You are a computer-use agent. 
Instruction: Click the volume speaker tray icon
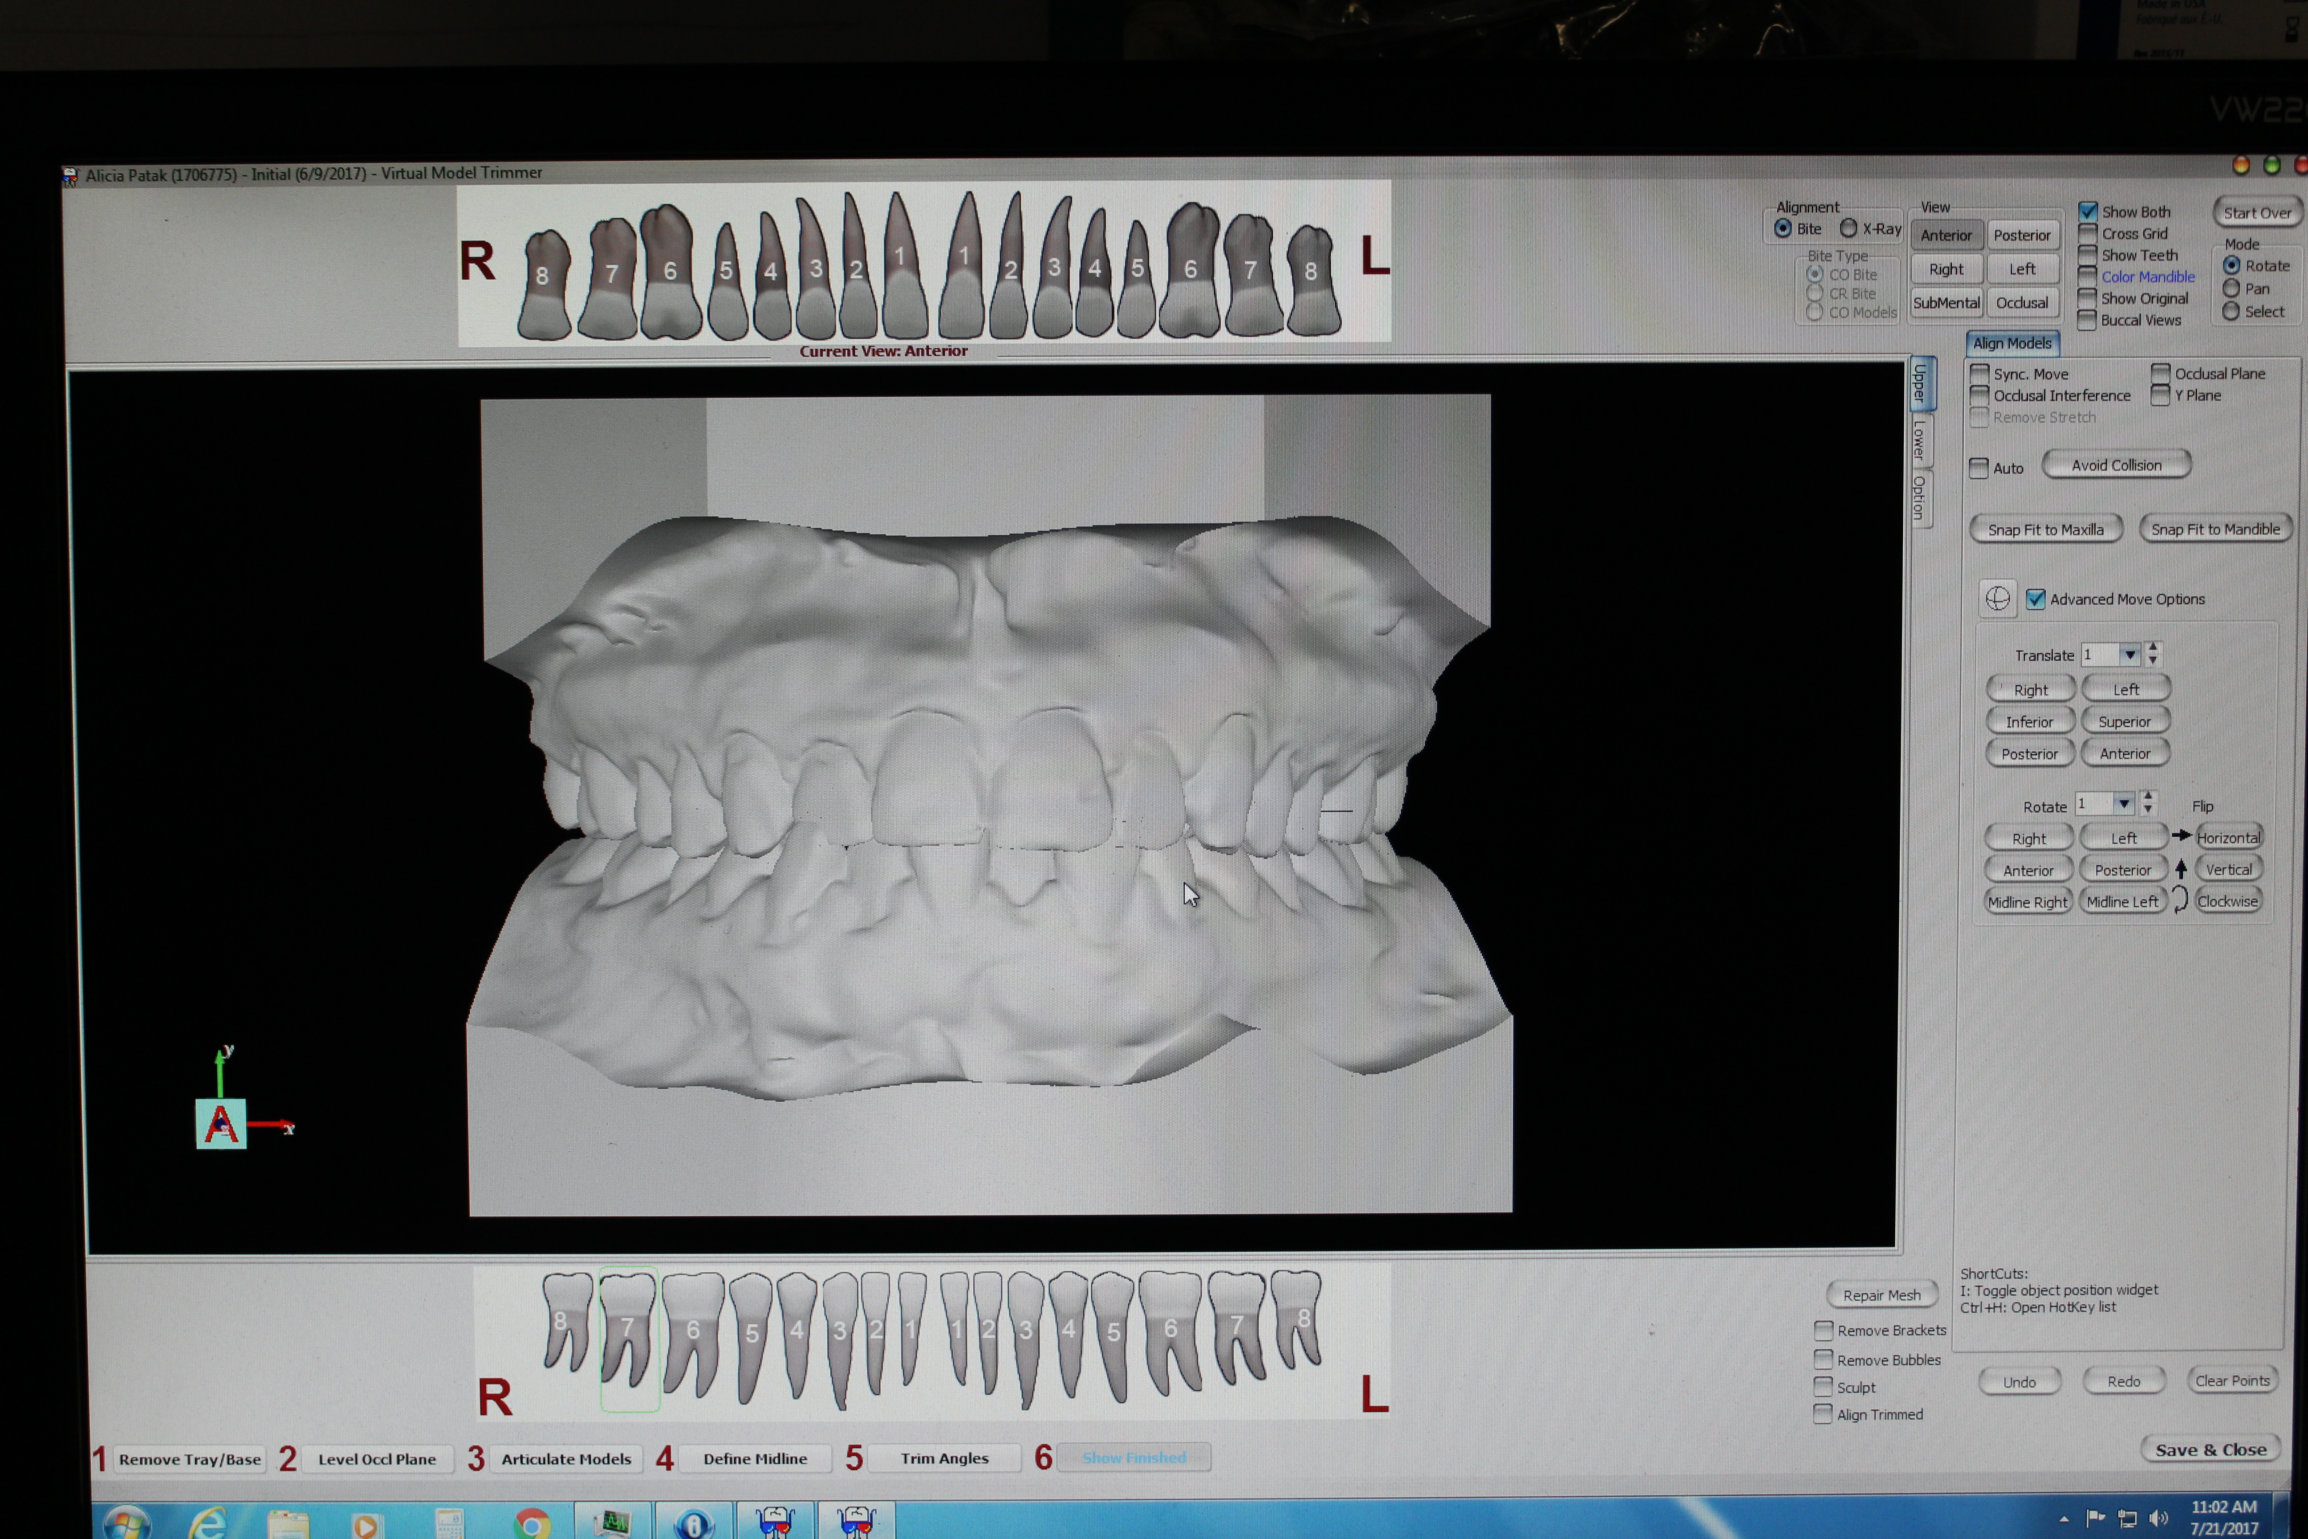[x=2158, y=1518]
